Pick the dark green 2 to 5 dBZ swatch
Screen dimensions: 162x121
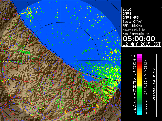tap(139, 102)
